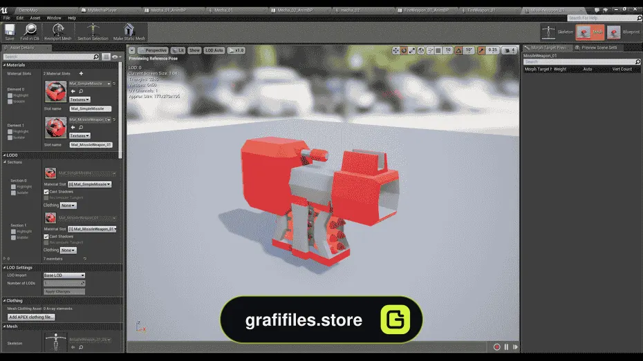The height and width of the screenshot is (361, 643).
Task: Toggle grid snapping in viewport
Action: tap(438, 50)
